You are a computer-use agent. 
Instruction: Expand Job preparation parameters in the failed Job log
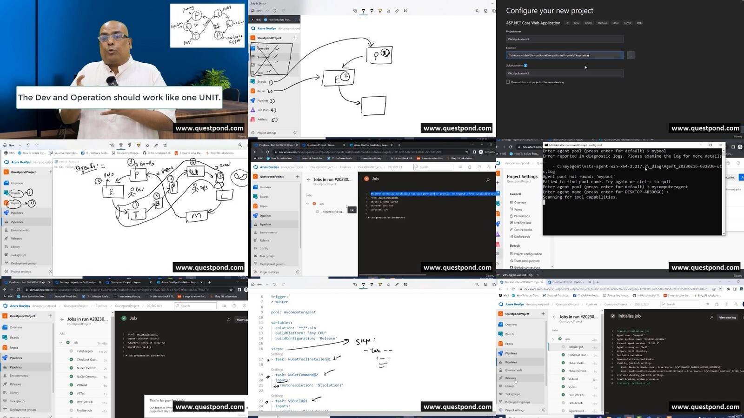[387, 218]
